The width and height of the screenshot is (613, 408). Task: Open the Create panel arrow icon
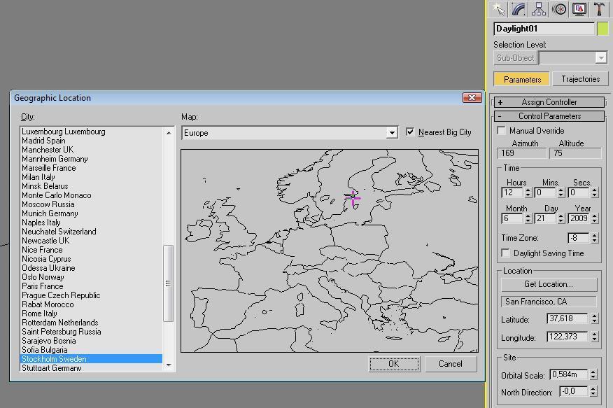point(499,9)
